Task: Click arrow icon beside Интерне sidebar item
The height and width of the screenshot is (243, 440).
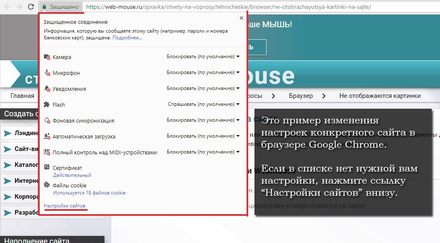Action: pyautogui.click(x=7, y=181)
